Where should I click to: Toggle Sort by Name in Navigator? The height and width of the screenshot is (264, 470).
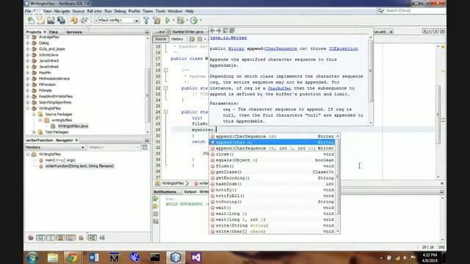point(92,238)
